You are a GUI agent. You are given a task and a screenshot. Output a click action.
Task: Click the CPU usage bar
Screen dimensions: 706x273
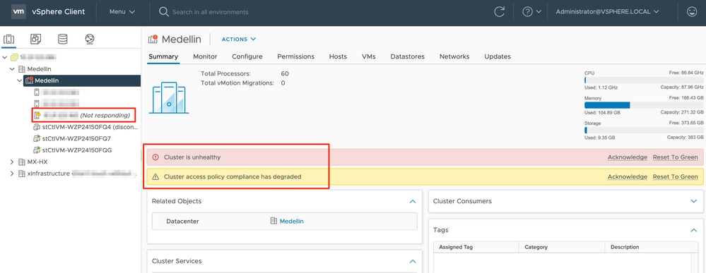644,80
